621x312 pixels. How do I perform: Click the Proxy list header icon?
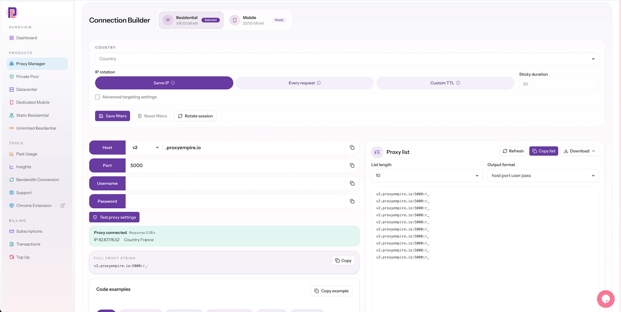click(377, 152)
